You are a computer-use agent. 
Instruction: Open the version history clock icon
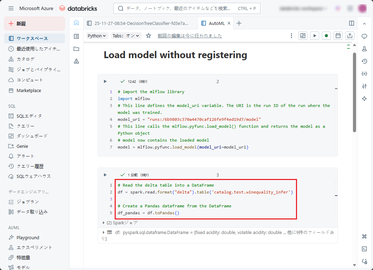point(364,61)
